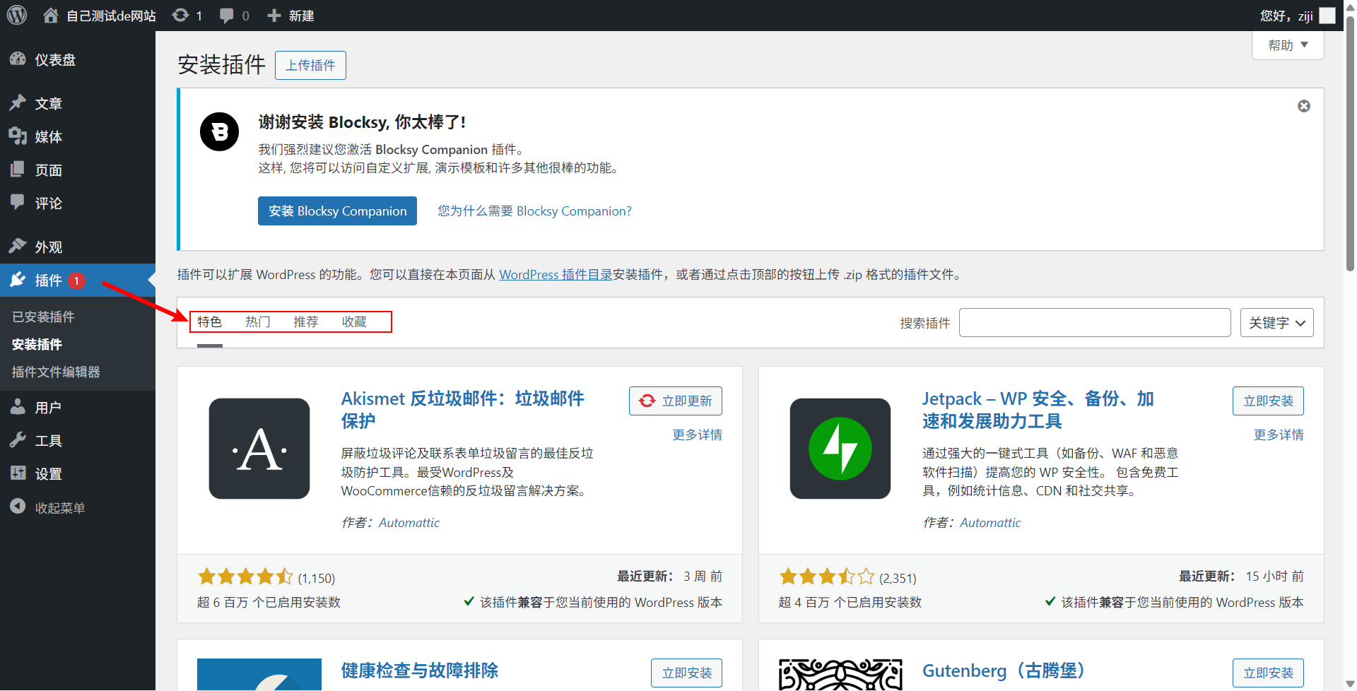Viewport: 1357px width, 691px height.
Task: Open the comments bubble icon in admin bar
Action: click(x=234, y=16)
